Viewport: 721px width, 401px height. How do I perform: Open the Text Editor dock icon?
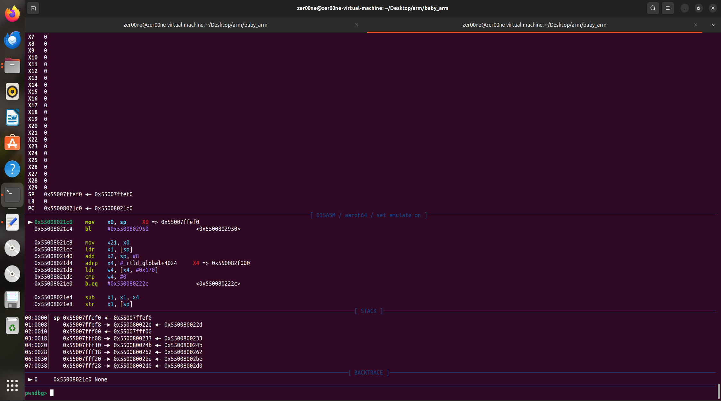pyautogui.click(x=12, y=222)
